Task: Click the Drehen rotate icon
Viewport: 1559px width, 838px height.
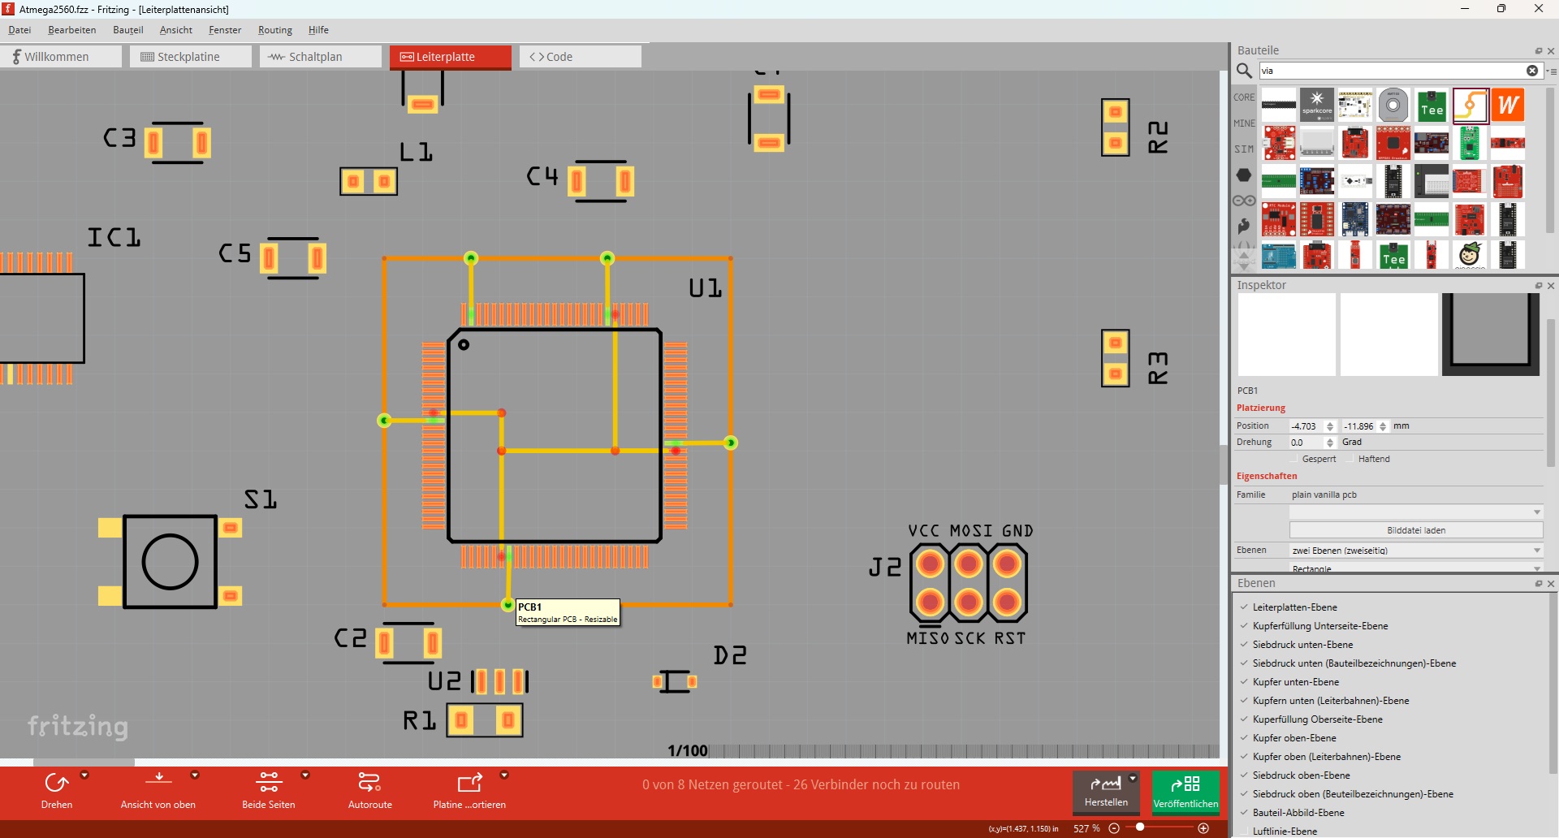Action: point(56,783)
